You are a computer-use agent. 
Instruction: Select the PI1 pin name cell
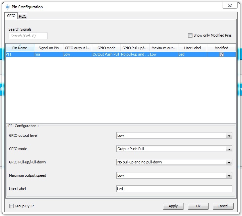click(x=20, y=54)
